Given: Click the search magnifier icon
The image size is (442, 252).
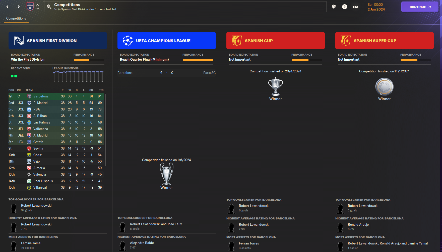Looking at the screenshot, I should pos(49,7).
